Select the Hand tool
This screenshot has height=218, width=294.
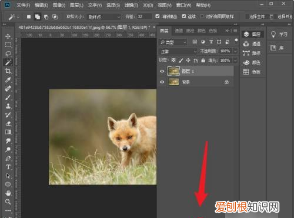8,193
